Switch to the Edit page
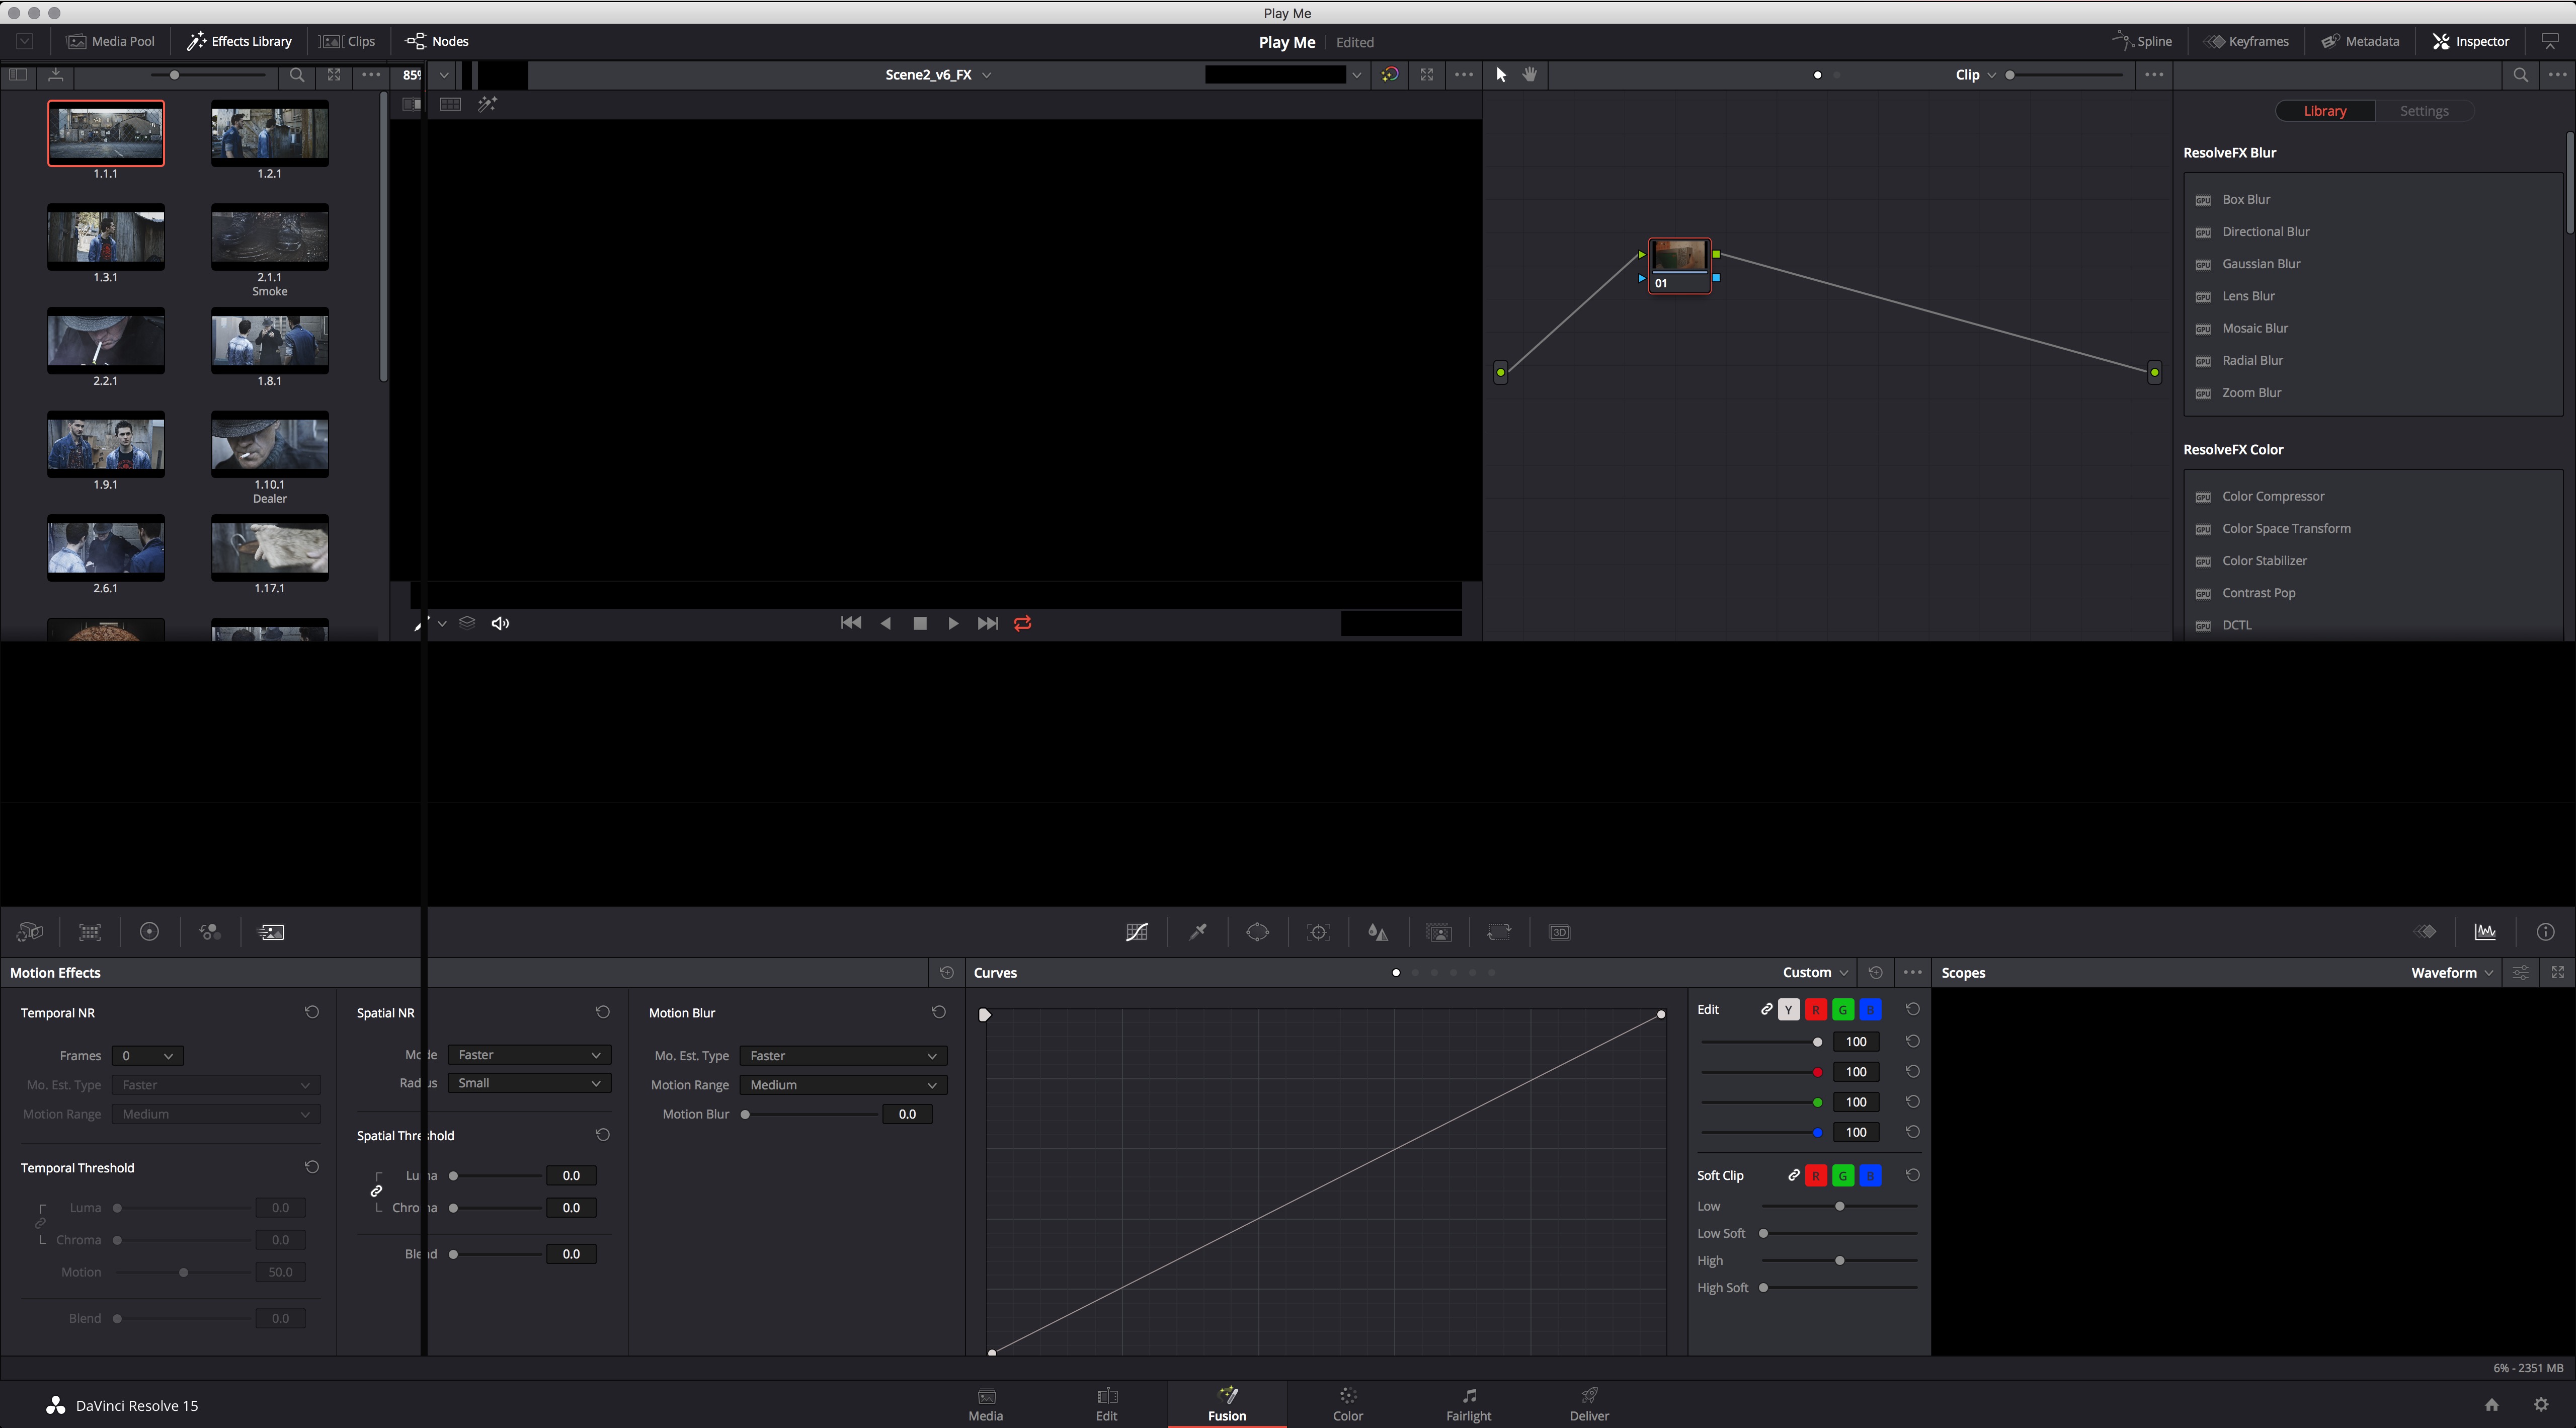Viewport: 2576px width, 1428px height. [x=1106, y=1404]
